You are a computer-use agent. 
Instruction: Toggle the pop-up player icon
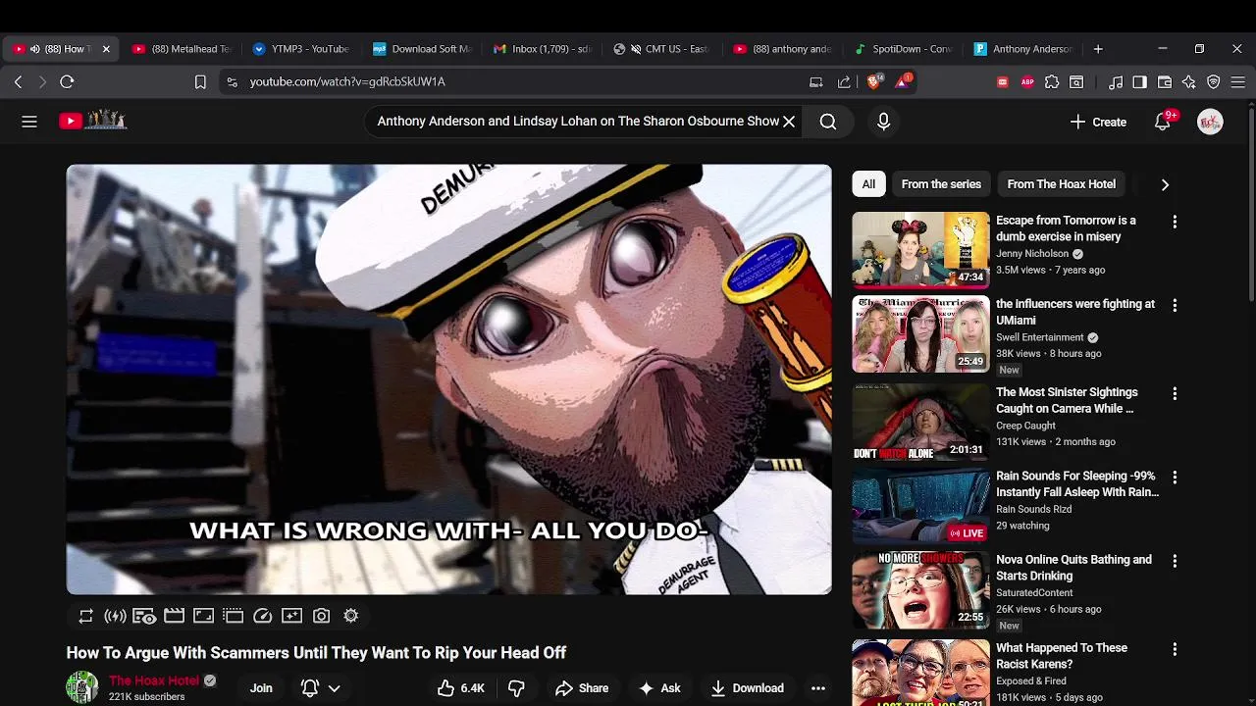(x=233, y=616)
